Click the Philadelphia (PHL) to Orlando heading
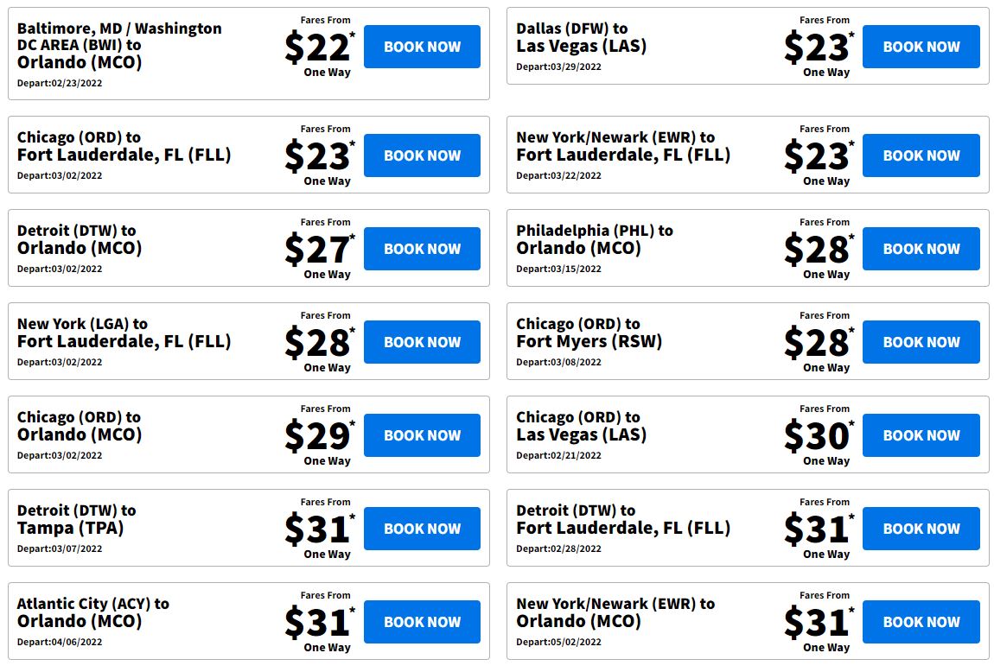The image size is (994, 672). (594, 239)
